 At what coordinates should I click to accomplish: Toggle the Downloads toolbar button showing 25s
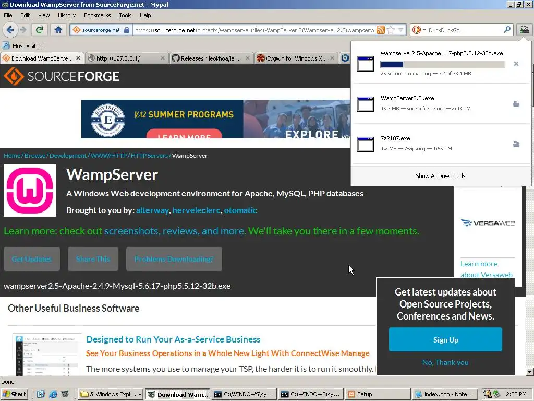[x=524, y=30]
